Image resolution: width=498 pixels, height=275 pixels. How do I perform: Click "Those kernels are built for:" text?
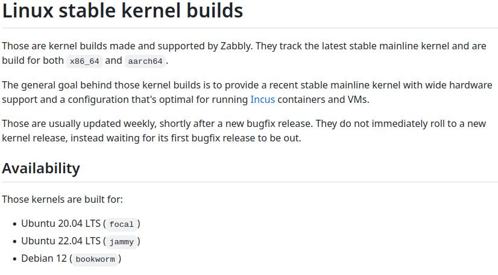pyautogui.click(x=62, y=199)
